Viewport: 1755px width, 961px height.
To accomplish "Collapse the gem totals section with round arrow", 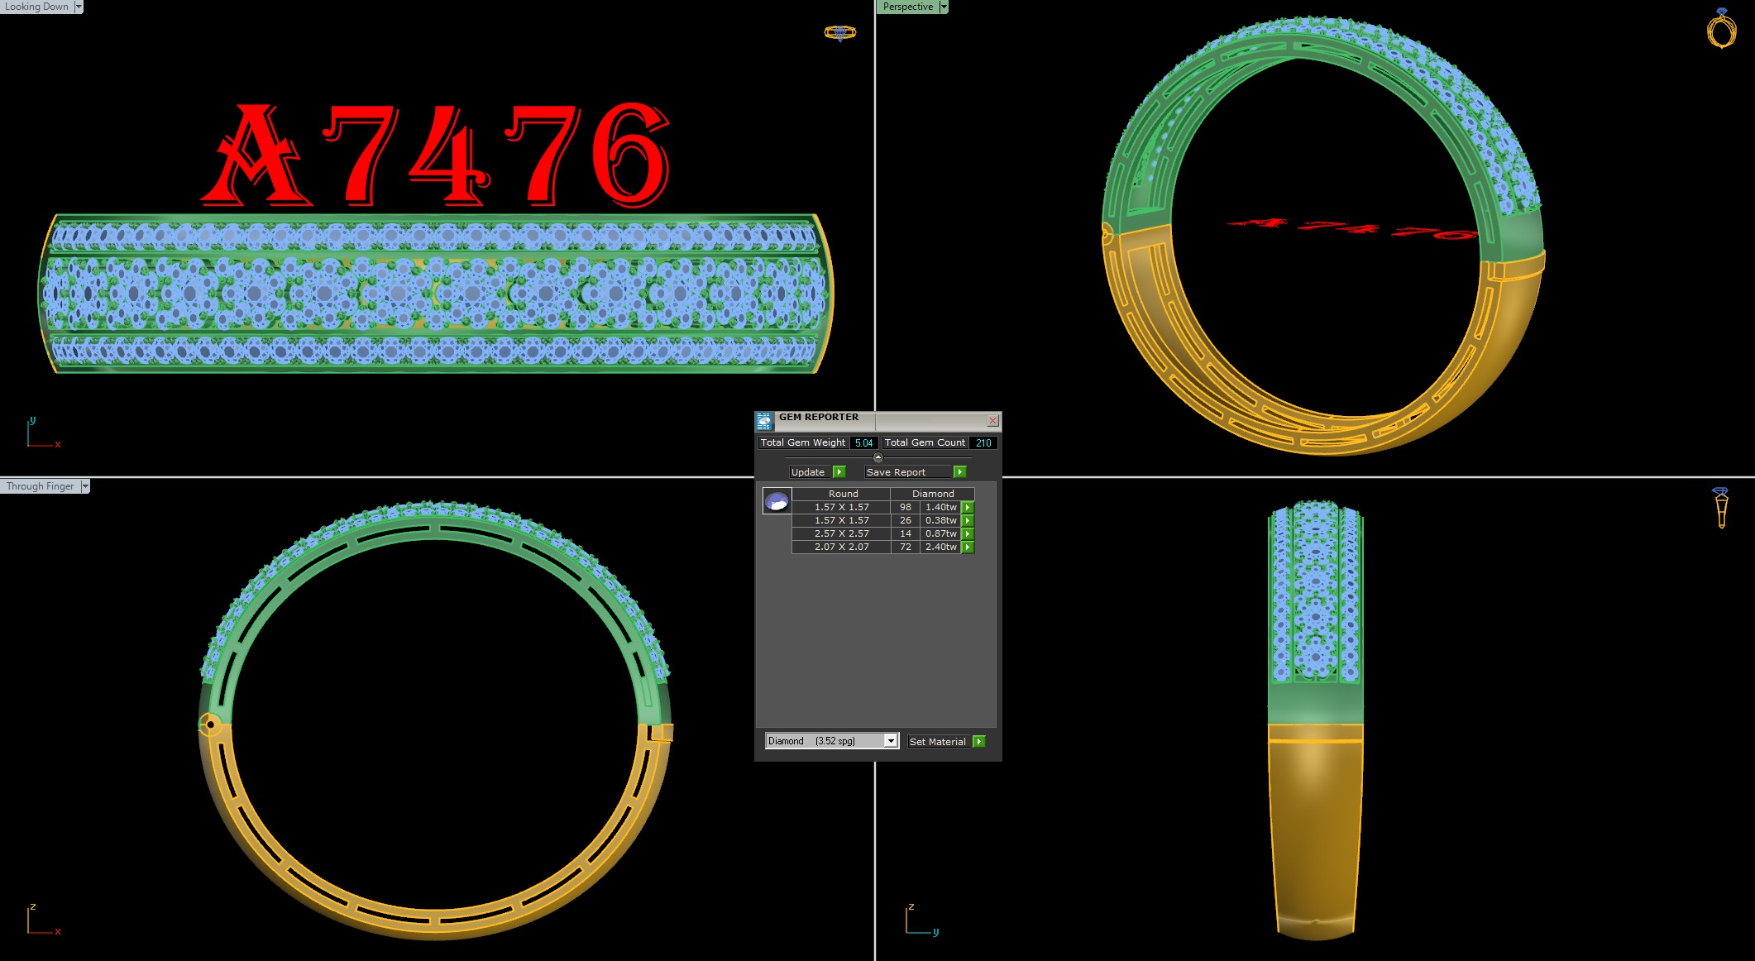I will [x=878, y=457].
